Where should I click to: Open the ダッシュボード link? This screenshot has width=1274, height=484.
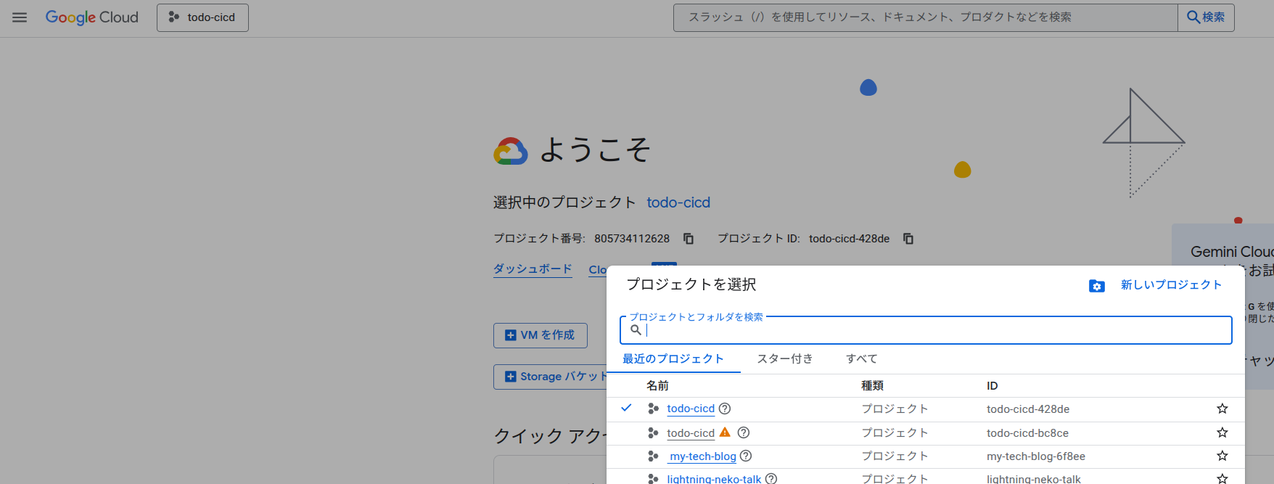pyautogui.click(x=533, y=269)
